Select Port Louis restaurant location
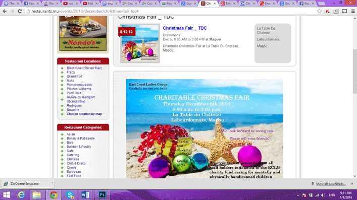The width and height of the screenshot is (357, 200). (x=74, y=93)
